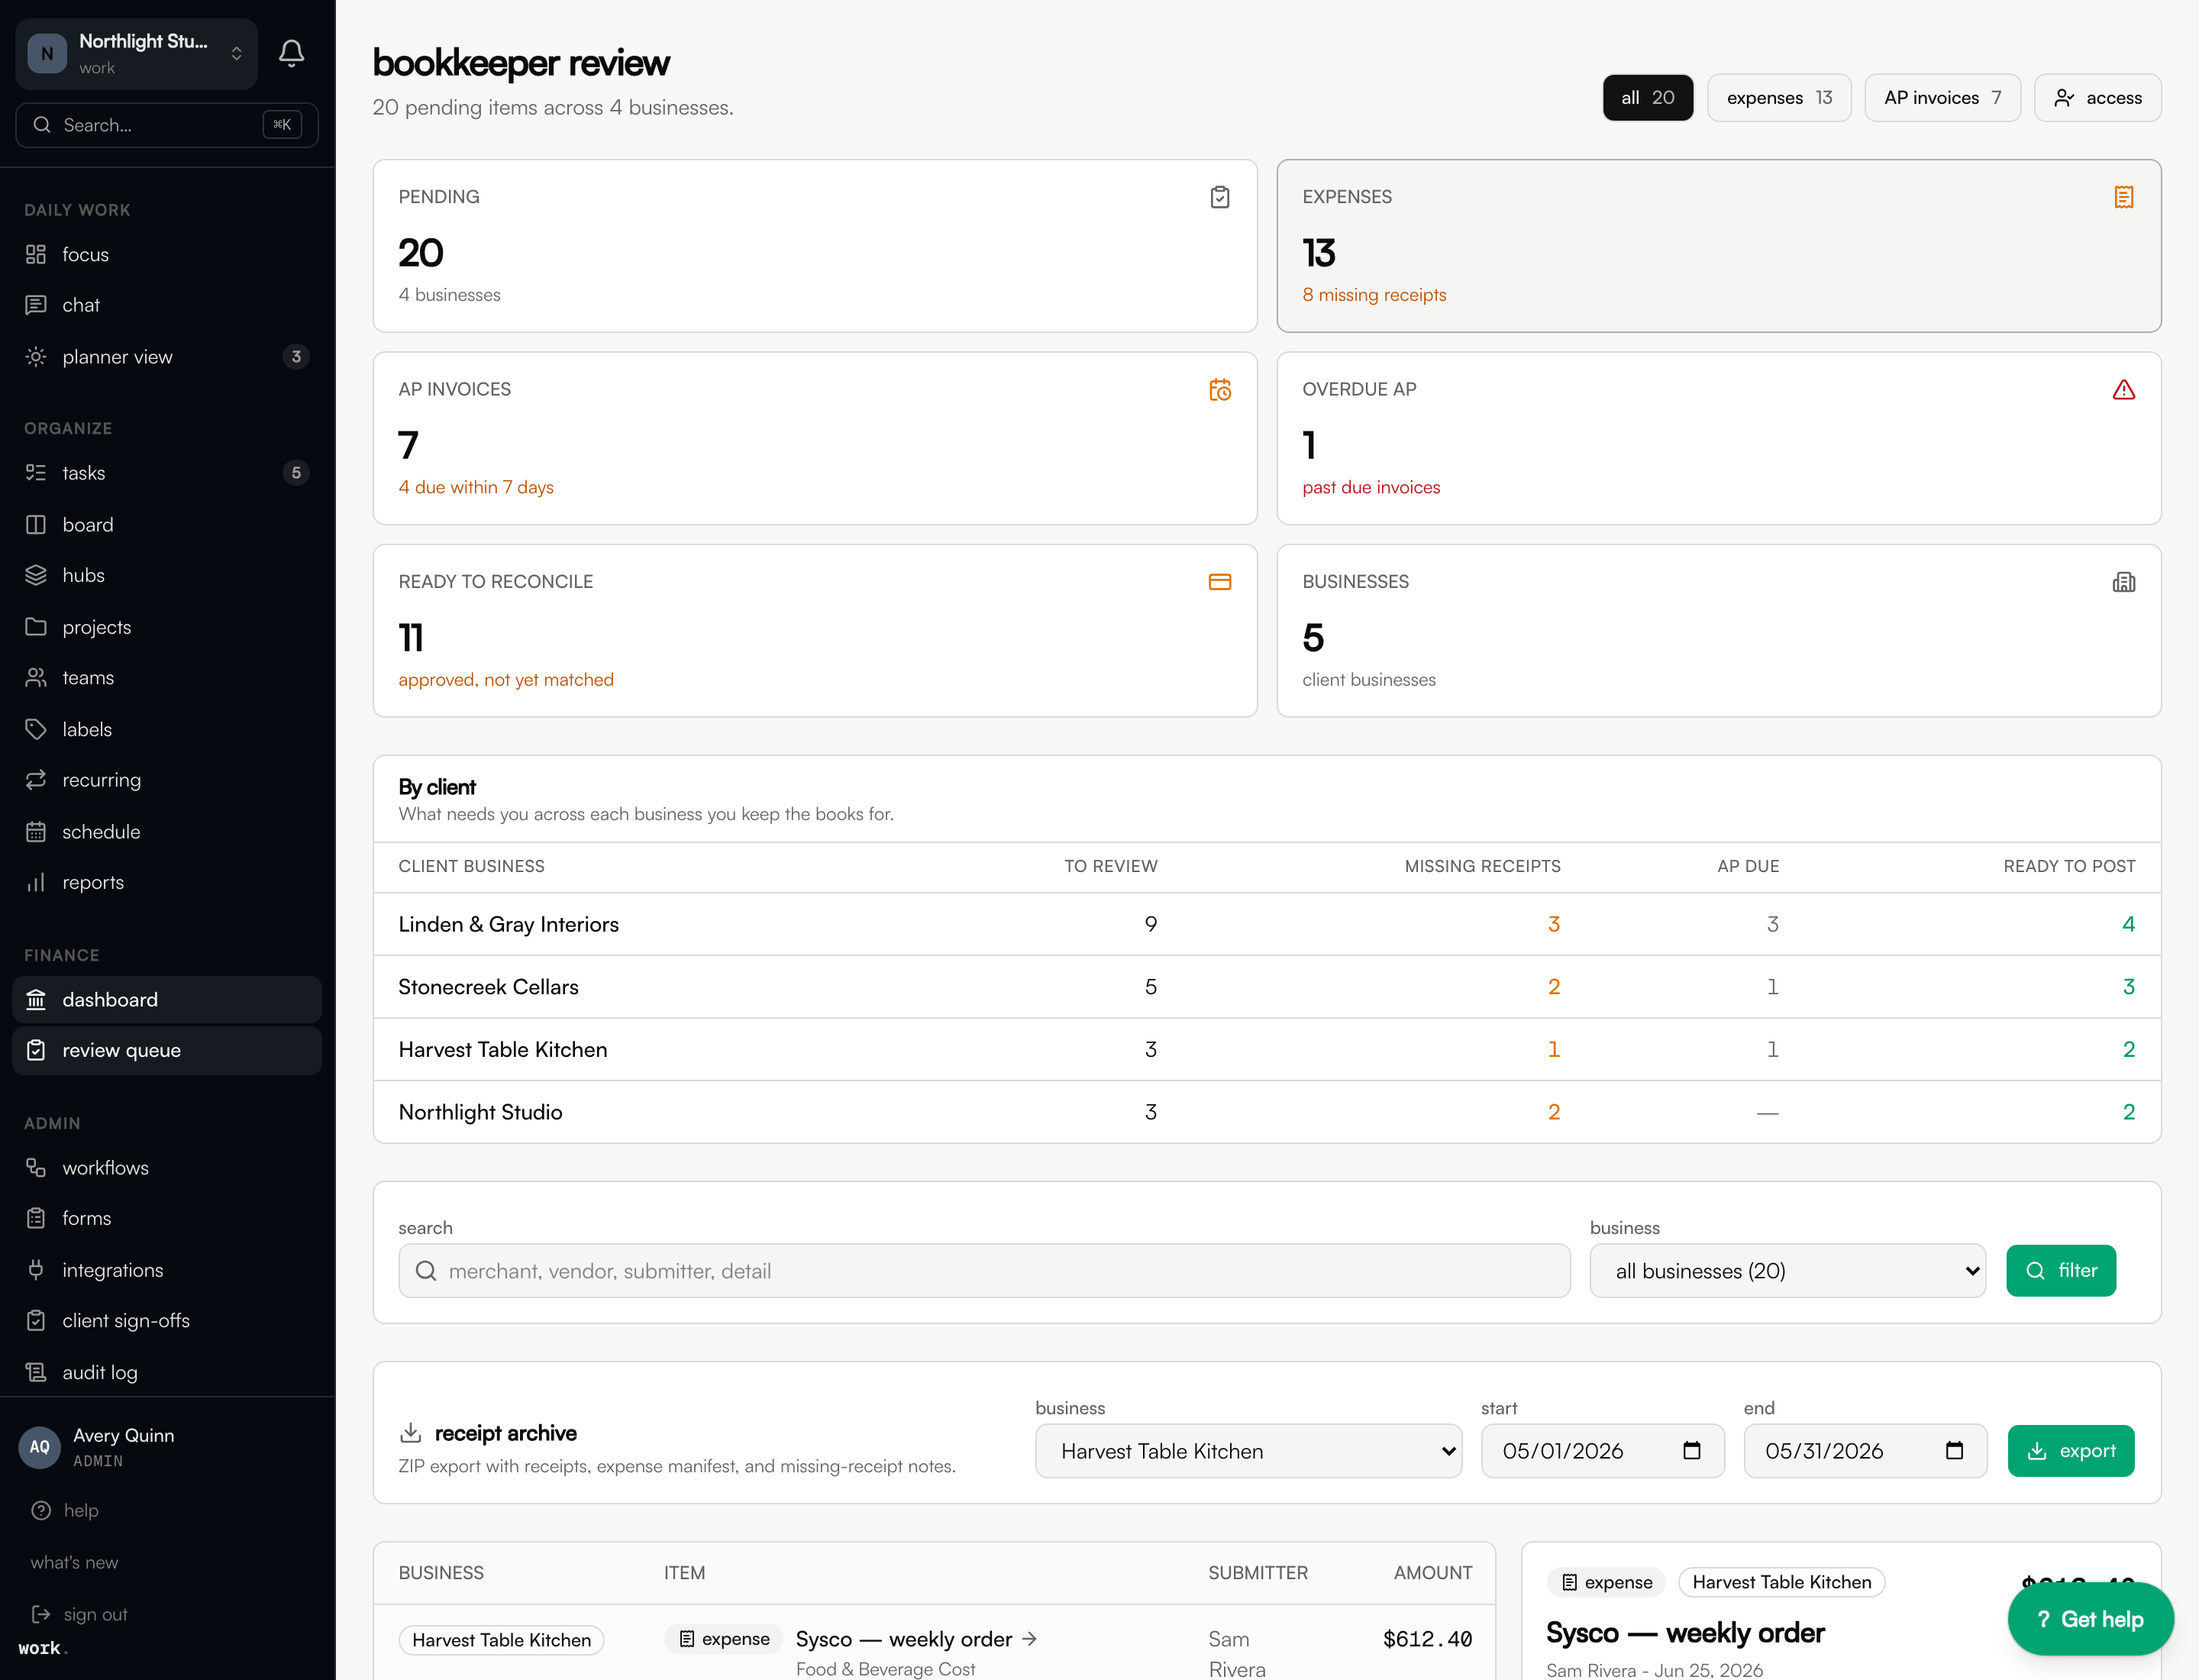The image size is (2199, 1680).
Task: Select the AP invoices 7 filter tab
Action: 1942,98
